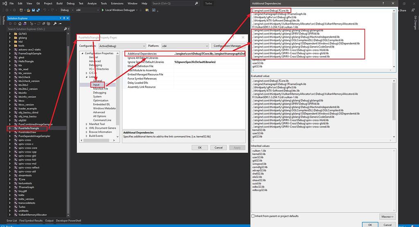Expand the Browse Information tree node
The height and width of the screenshot is (227, 419).
coord(86,132)
